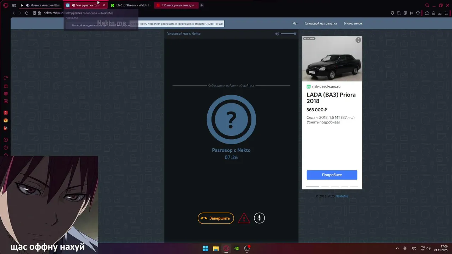Open the system volume tray icon
This screenshot has width=452, height=254.
[428, 248]
